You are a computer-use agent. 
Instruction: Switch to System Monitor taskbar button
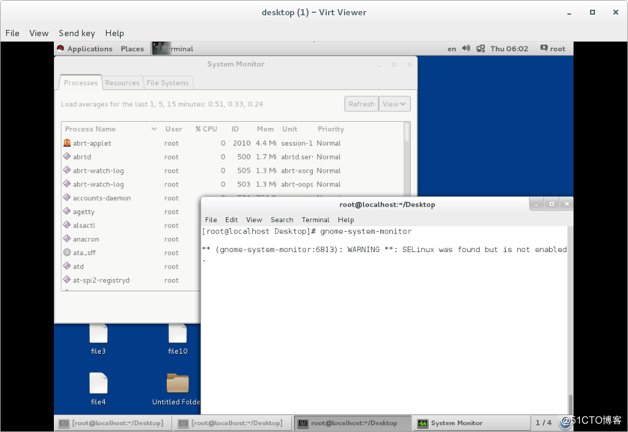[x=472, y=423]
